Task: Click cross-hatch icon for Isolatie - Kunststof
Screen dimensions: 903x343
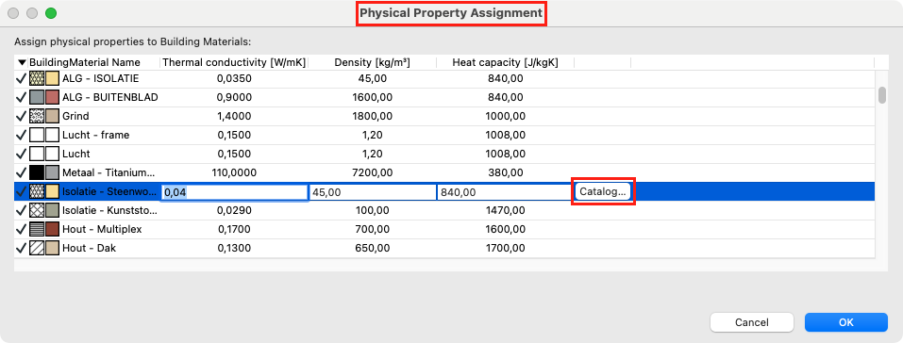Action: click(37, 210)
